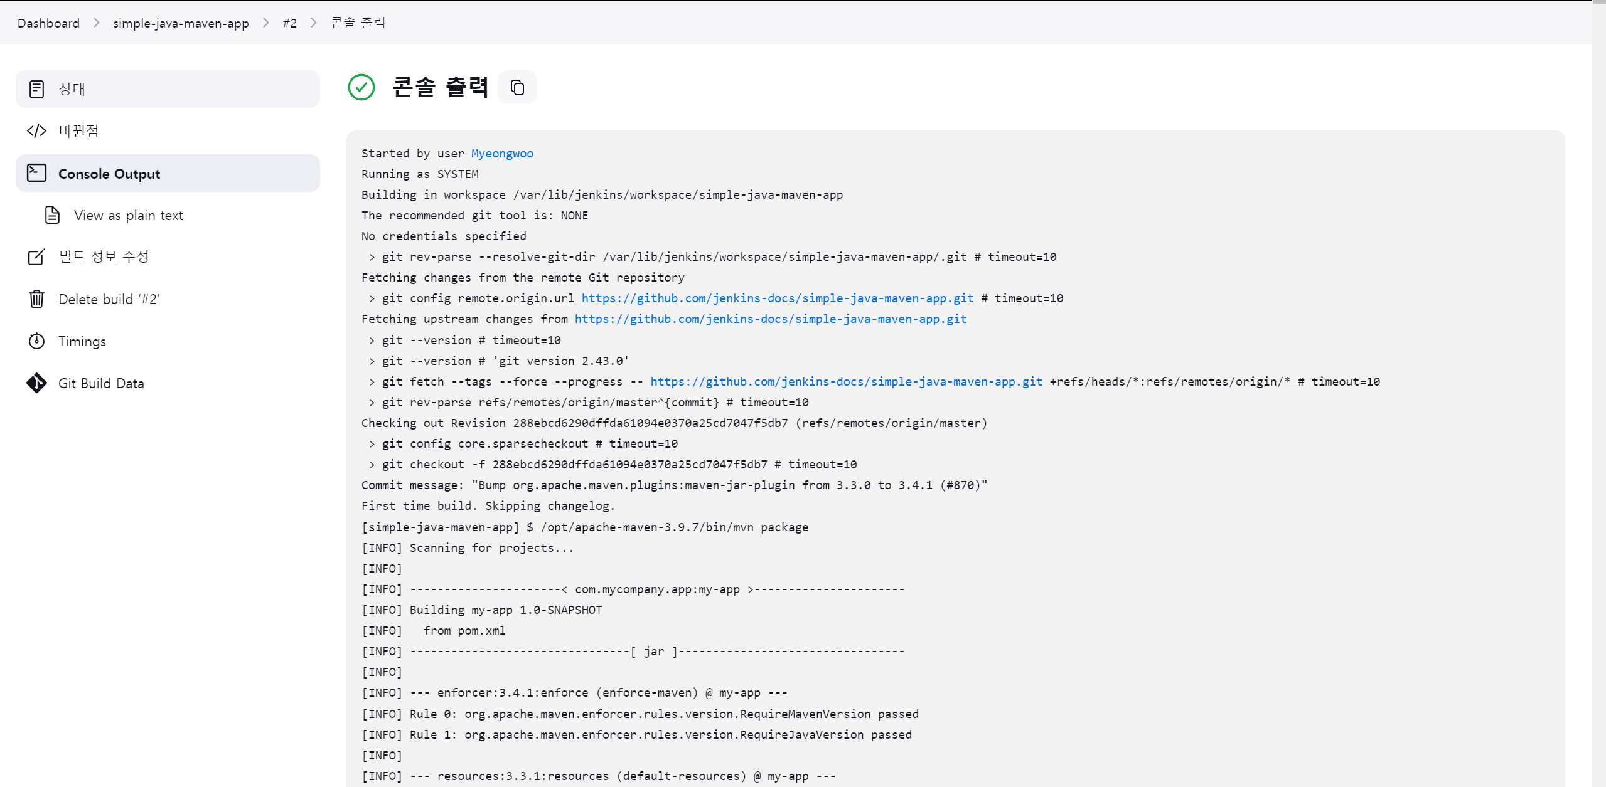Open the 상태 sidebar item
This screenshot has height=787, width=1606.
168,89
